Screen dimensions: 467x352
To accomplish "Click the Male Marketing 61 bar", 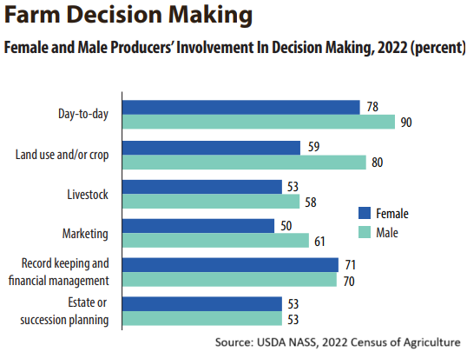I will point(215,240).
